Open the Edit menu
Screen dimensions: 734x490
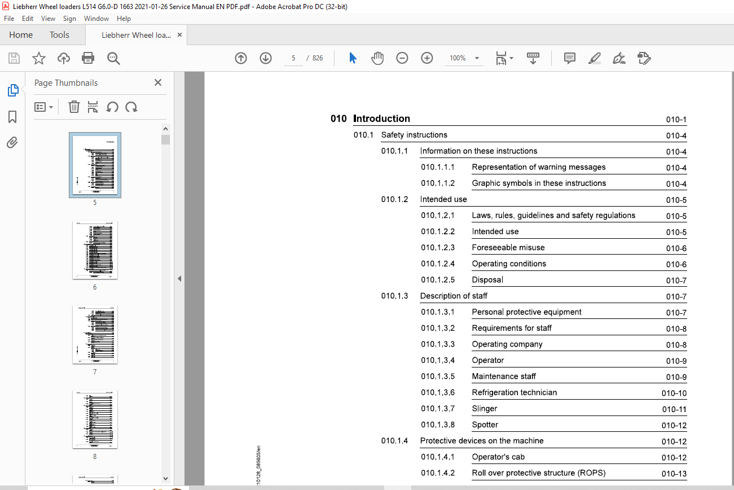tap(28, 19)
